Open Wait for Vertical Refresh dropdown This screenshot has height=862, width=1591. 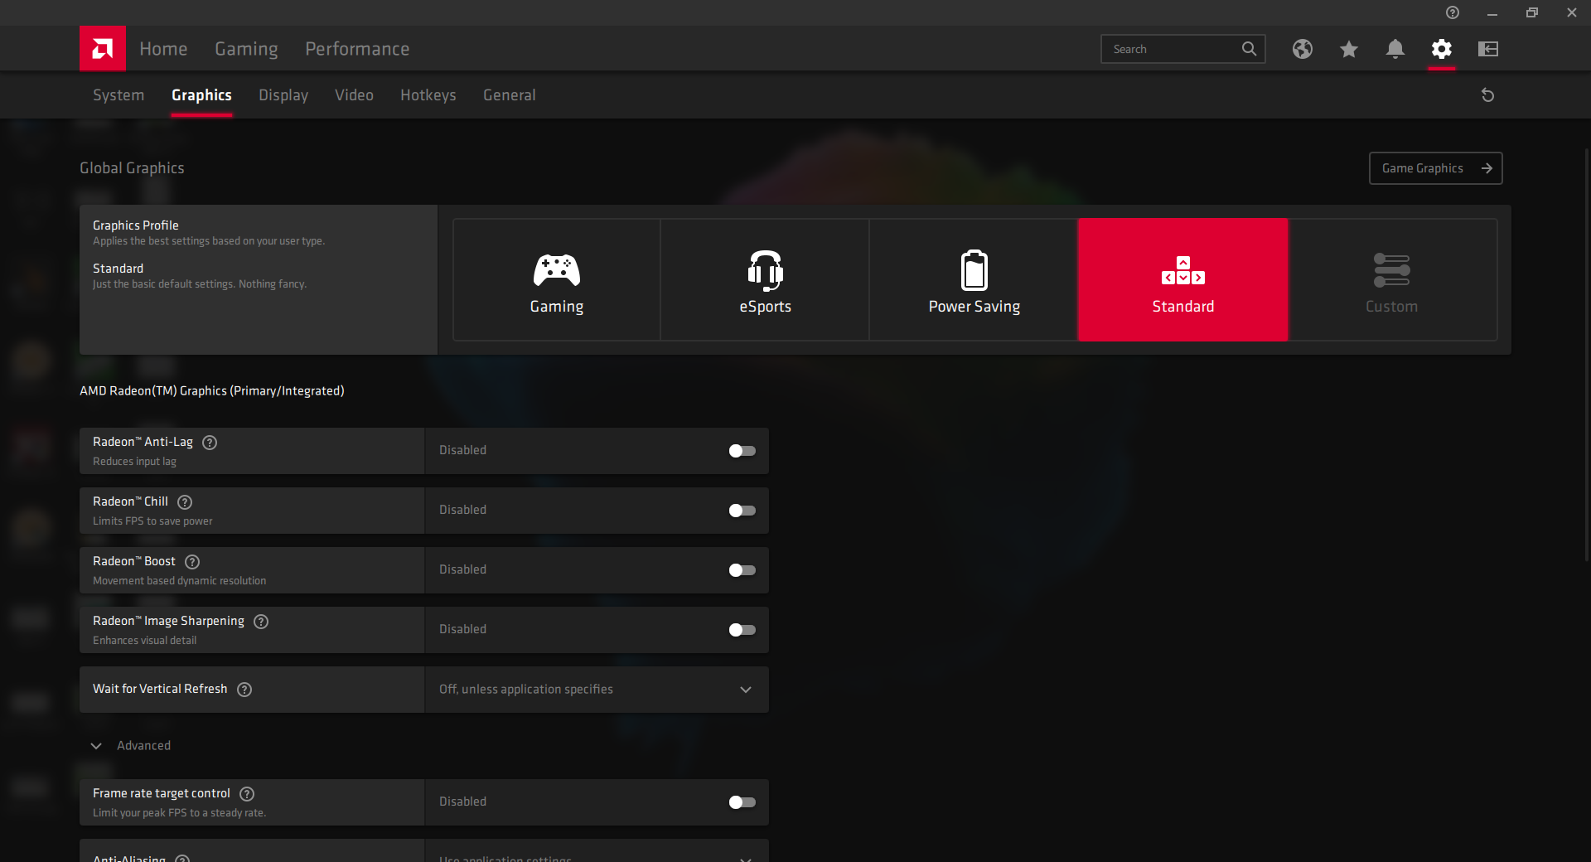click(x=597, y=690)
